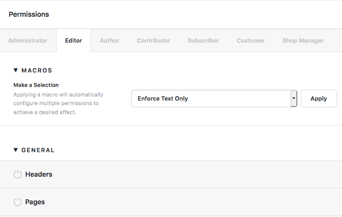Collapse the Macros section triangle

[15, 70]
